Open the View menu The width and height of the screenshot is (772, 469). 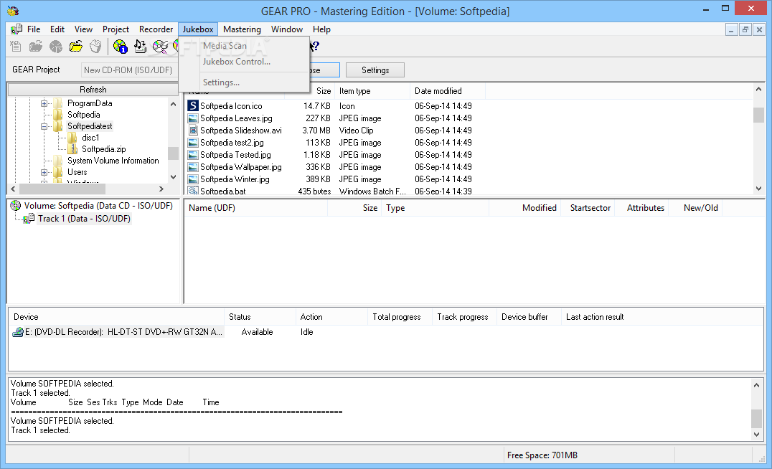[x=83, y=29]
